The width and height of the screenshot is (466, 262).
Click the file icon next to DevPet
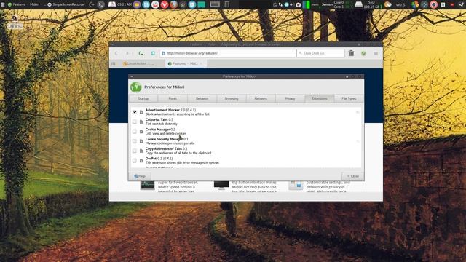141,161
